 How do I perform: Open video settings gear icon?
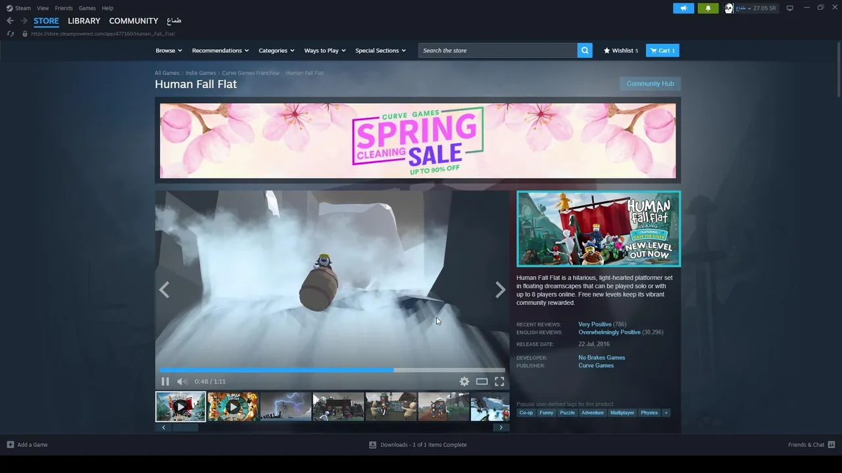pyautogui.click(x=464, y=381)
